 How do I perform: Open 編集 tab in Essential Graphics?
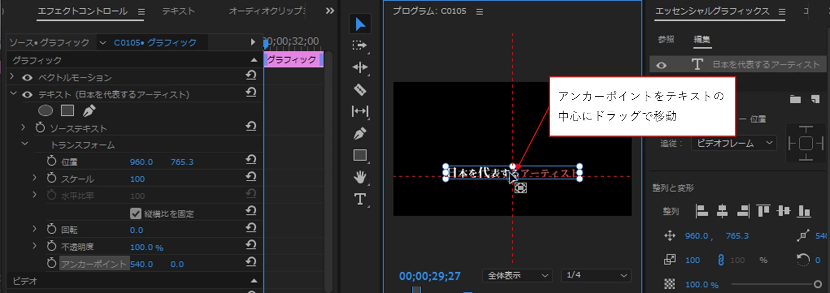pyautogui.click(x=702, y=39)
